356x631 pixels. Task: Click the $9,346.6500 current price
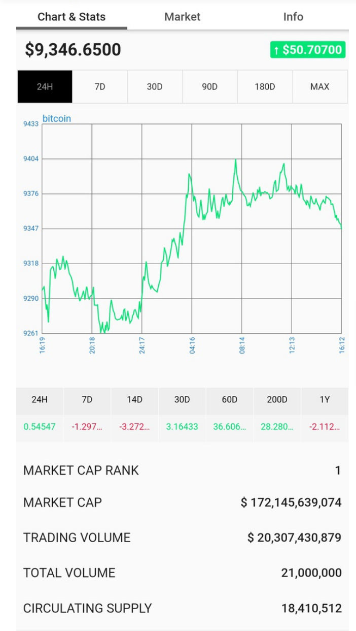73,50
